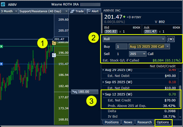The image size is (183, 127).
Task: Switch to the Options tab
Action: click(163, 122)
